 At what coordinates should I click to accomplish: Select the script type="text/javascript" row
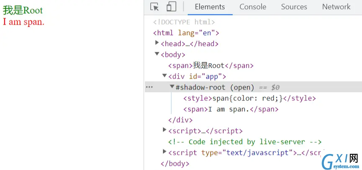click(x=245, y=152)
